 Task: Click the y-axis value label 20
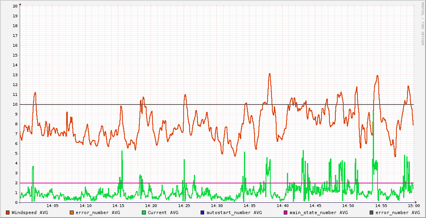(15, 6)
